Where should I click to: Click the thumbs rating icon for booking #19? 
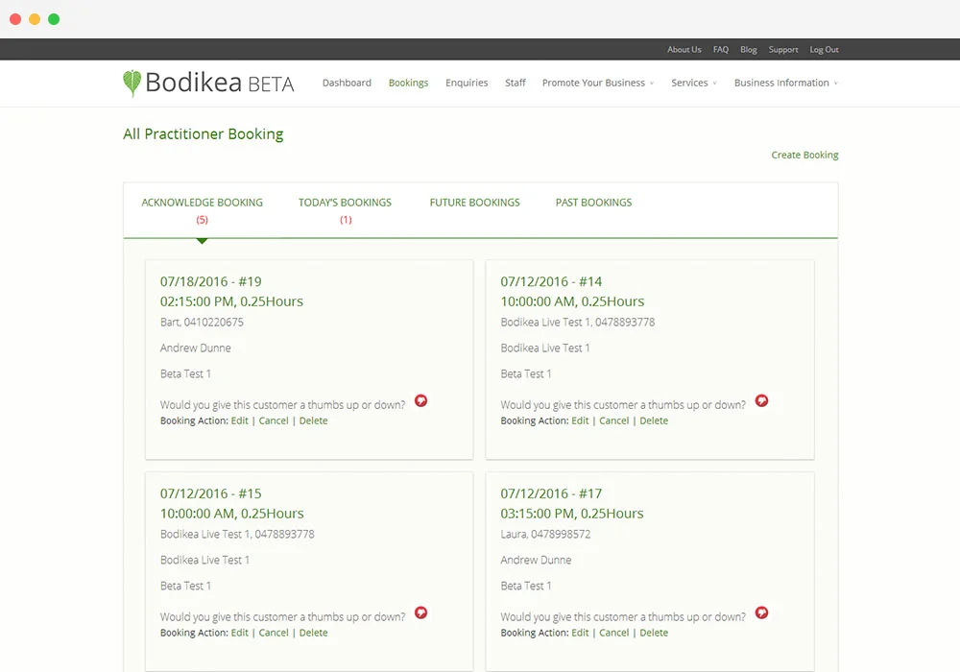click(420, 400)
